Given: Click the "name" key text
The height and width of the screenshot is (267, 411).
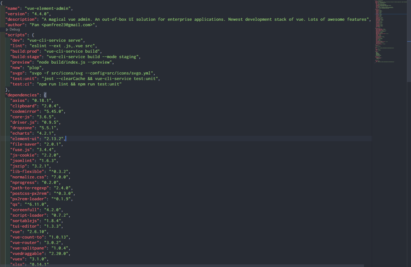Looking at the screenshot, I should pos(13,8).
